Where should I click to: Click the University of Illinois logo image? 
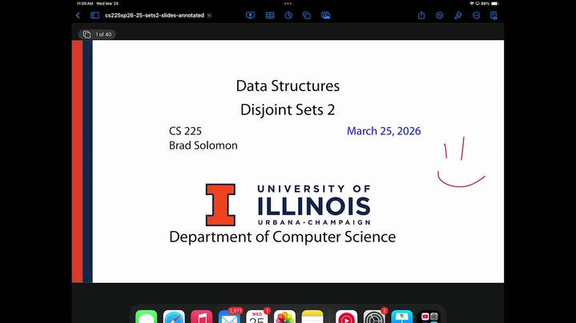[x=288, y=205]
